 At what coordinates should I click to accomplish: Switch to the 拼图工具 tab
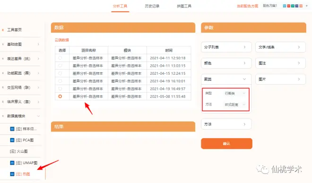point(184,6)
